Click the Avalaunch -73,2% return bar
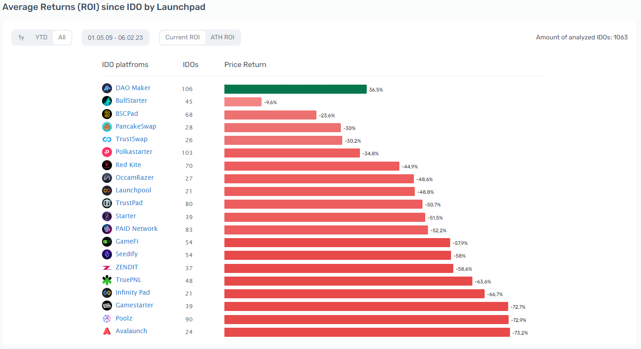The image size is (641, 349). click(x=367, y=332)
